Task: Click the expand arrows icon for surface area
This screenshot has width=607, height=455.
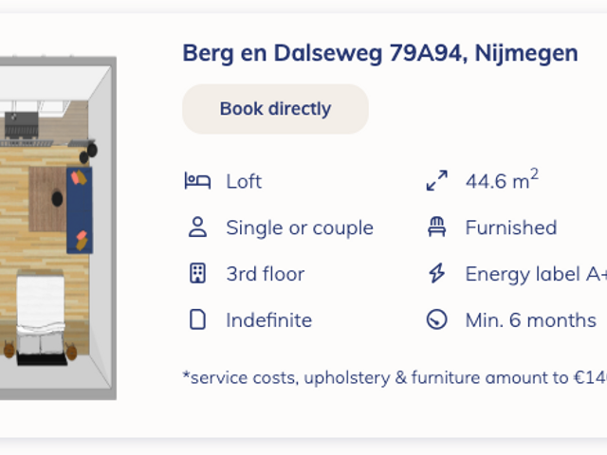Action: 436,181
